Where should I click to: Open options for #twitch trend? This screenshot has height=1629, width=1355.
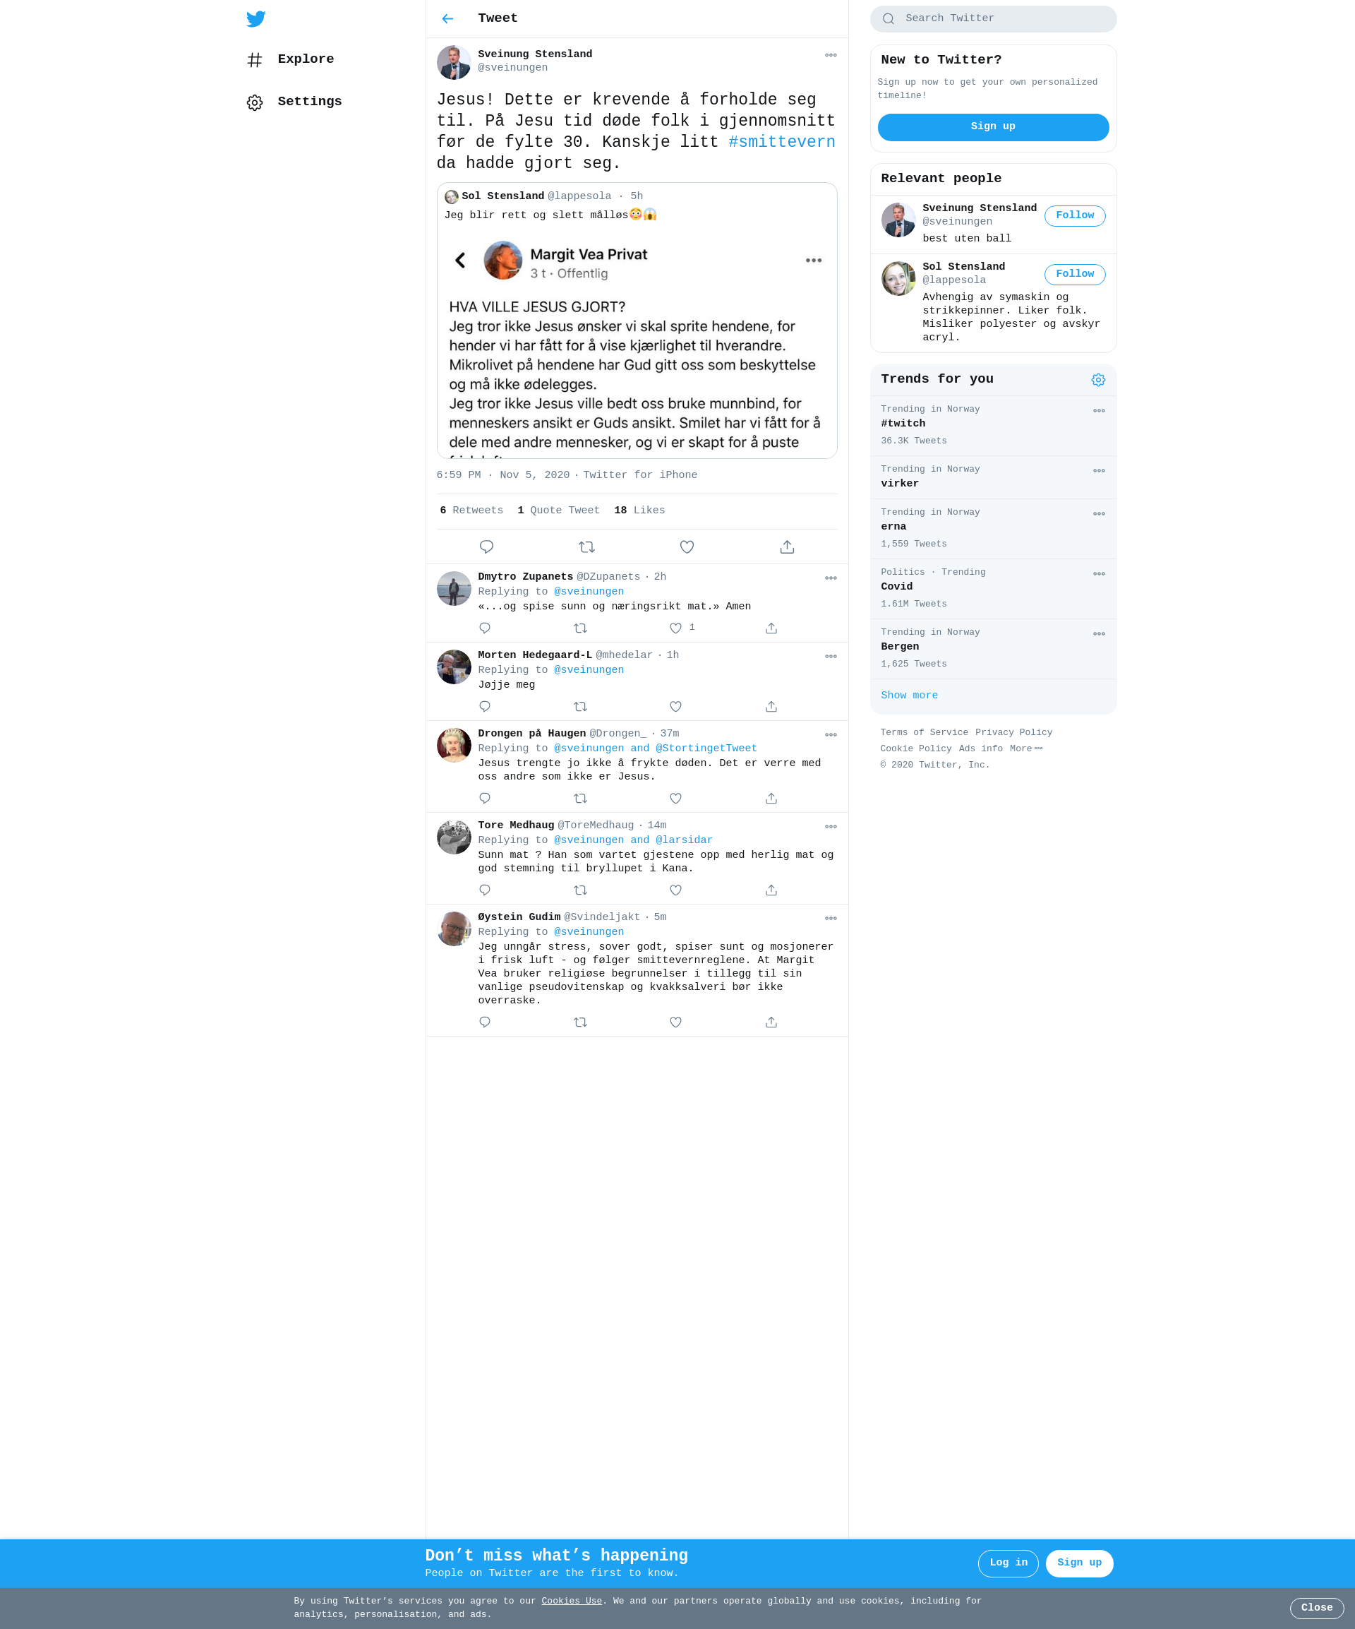pyautogui.click(x=1098, y=410)
